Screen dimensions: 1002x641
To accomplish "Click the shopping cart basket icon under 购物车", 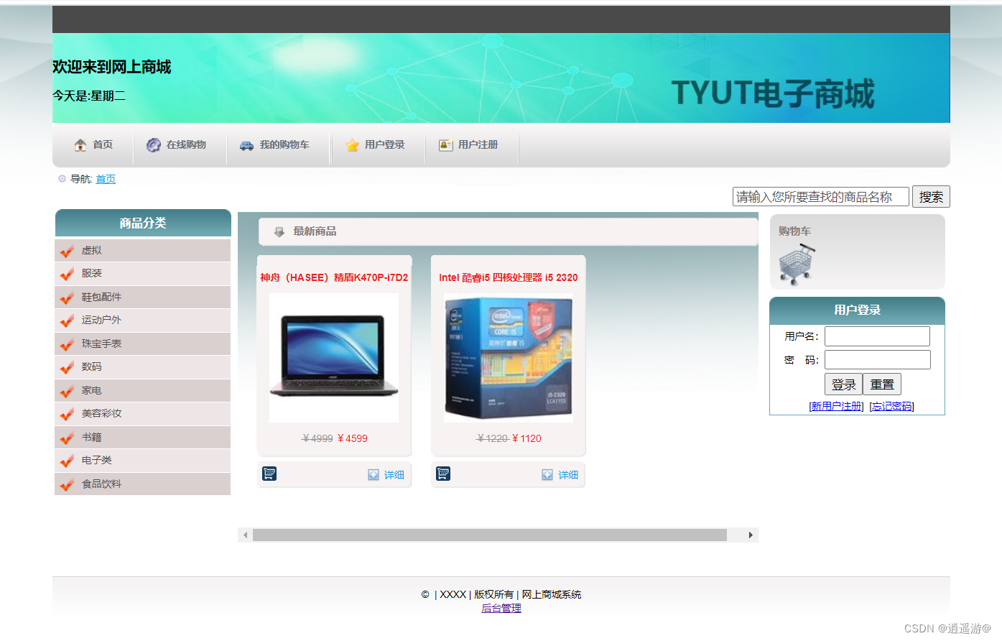I will (x=797, y=264).
